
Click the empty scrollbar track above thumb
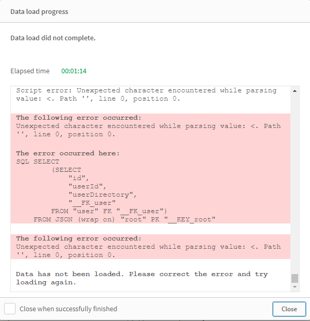295,181
